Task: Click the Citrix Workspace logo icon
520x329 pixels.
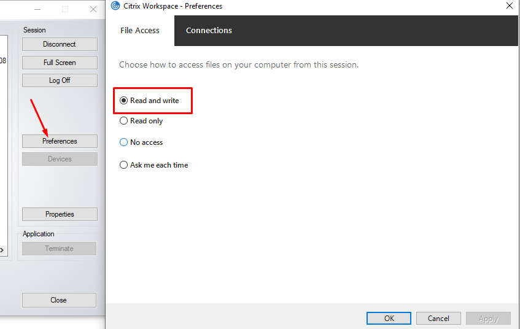Action: point(115,6)
